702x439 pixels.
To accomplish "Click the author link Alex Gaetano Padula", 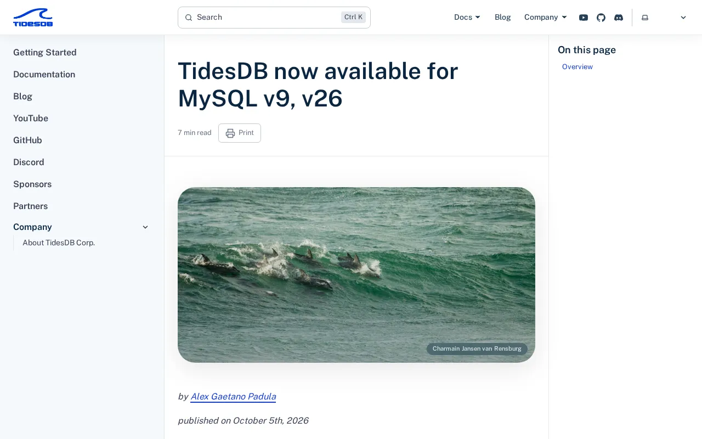I will pyautogui.click(x=233, y=397).
